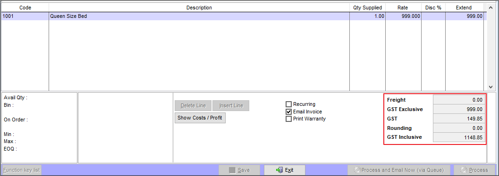Screen dimensions: 499x176
Task: Click the Insert Line button
Action: [x=231, y=105]
